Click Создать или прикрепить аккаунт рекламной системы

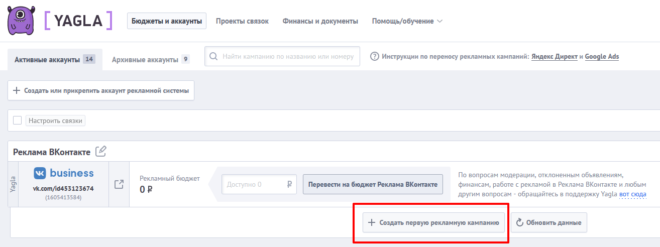101,90
